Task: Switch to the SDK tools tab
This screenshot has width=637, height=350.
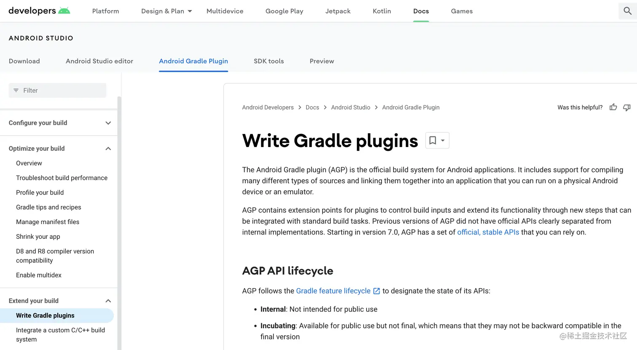Action: pos(269,61)
